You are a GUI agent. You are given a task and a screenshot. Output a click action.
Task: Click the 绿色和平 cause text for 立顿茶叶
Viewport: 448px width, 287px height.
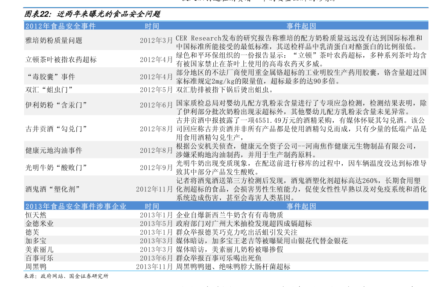click(301, 59)
